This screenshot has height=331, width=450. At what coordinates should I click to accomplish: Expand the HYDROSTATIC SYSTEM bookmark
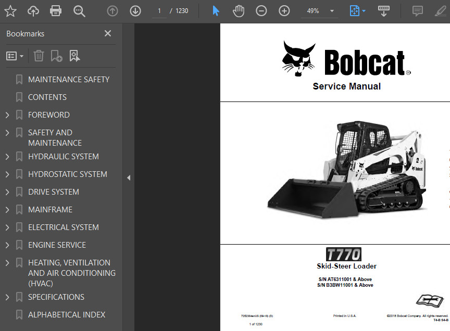[7, 174]
